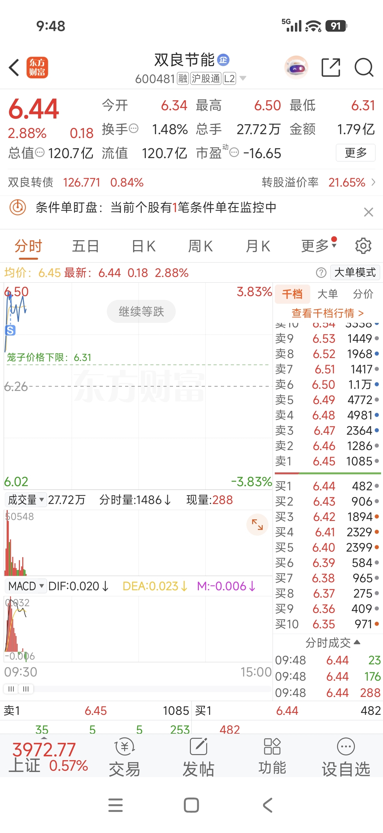Tap the 分时量:1486 readout
Viewport: 383px width, 833px height.
[135, 500]
